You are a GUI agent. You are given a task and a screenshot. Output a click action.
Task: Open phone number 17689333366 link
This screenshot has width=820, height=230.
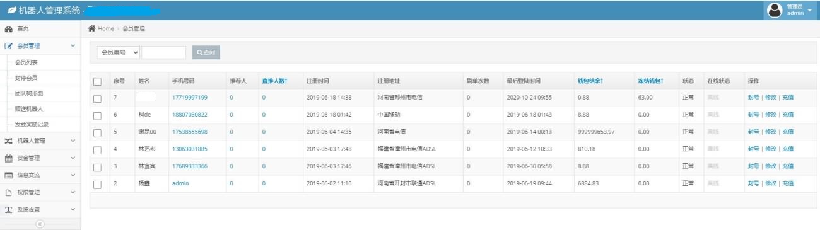[189, 166]
